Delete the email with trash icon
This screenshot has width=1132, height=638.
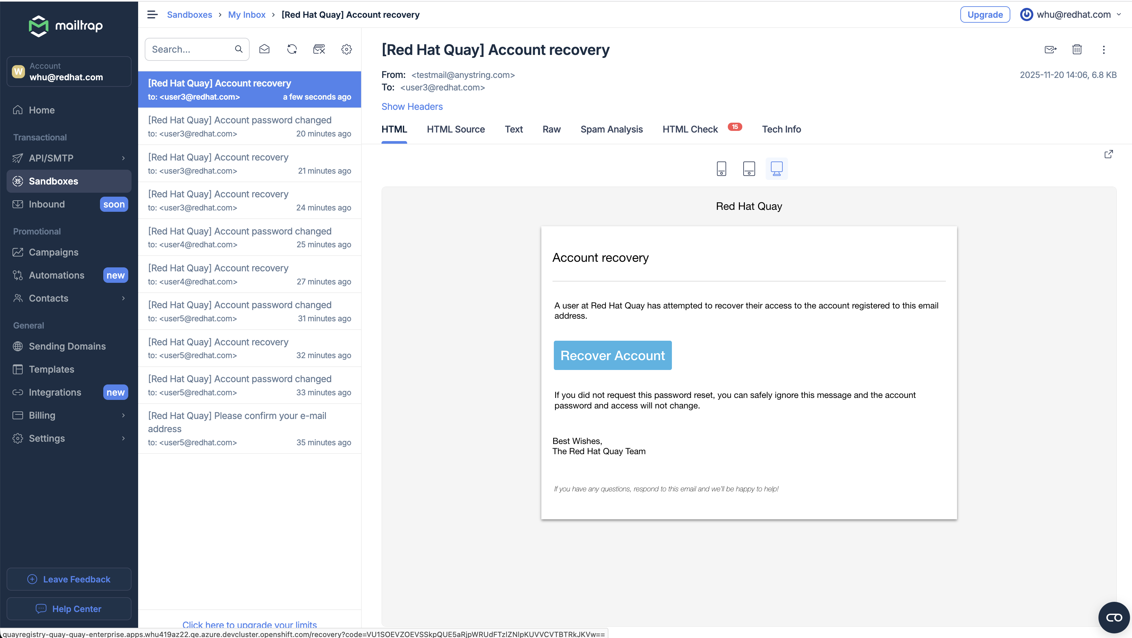tap(1077, 50)
